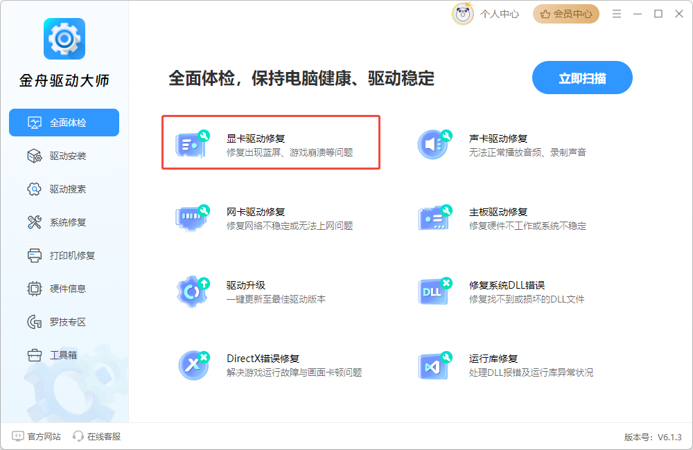Click the 显卡驱动修复 title
Screen dimensions: 693x450
(x=256, y=138)
